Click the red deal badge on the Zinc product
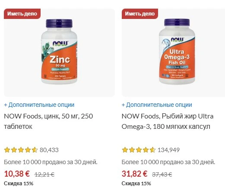 pyautogui.click(x=22, y=14)
